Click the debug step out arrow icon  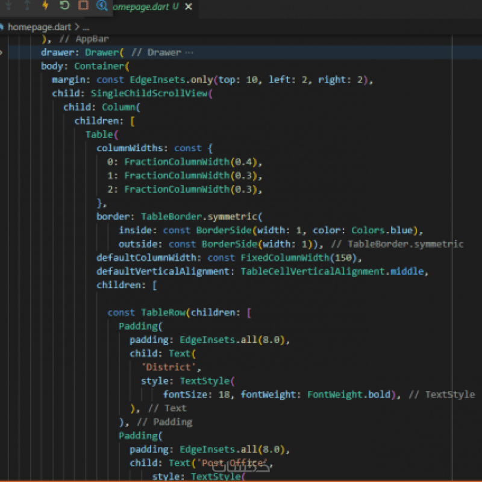(27, 6)
